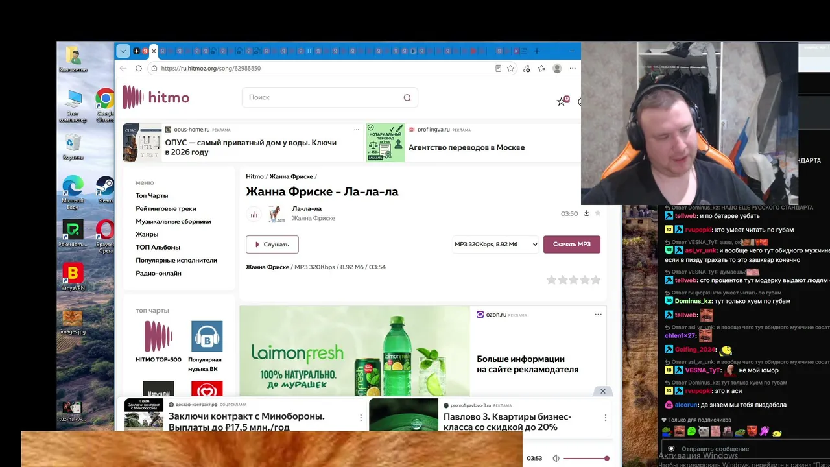This screenshot has width=830, height=467.
Task: Click the Скачать MP3 button
Action: (572, 245)
